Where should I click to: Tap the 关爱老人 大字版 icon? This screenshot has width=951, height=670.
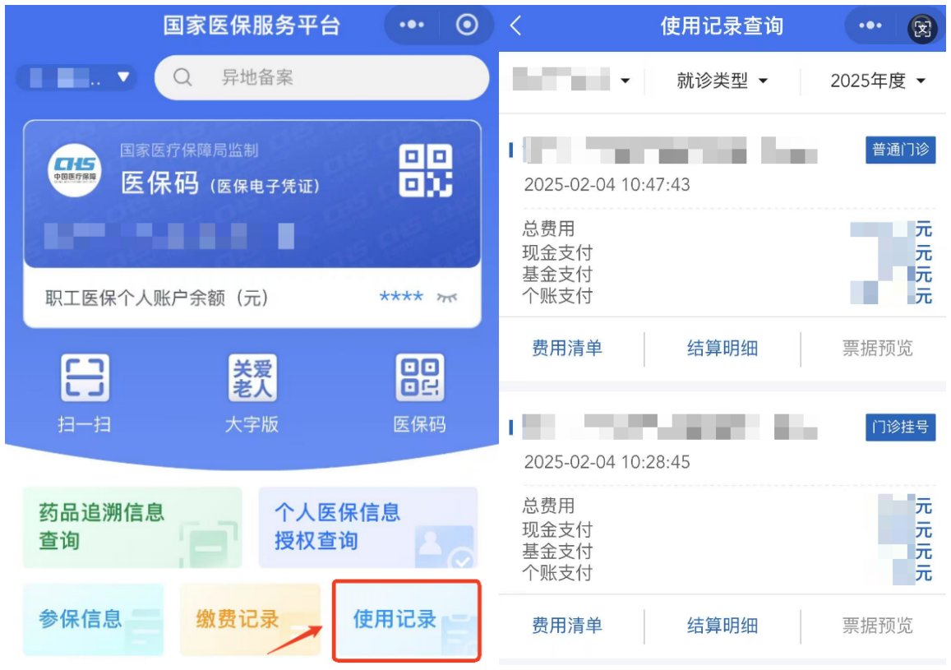(252, 378)
